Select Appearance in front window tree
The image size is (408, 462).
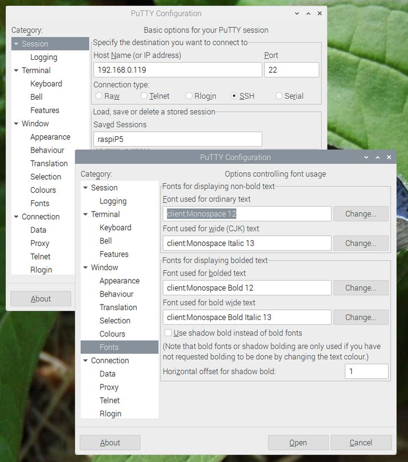tap(120, 281)
